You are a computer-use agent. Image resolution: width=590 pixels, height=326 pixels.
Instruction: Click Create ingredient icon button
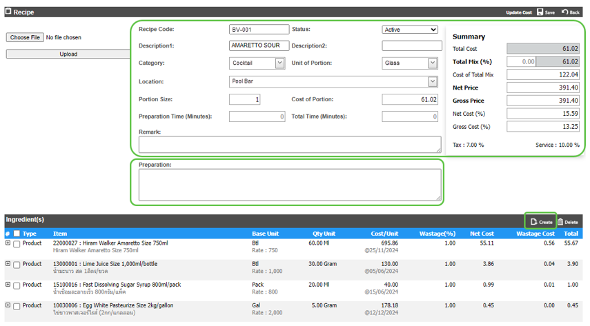coord(535,221)
